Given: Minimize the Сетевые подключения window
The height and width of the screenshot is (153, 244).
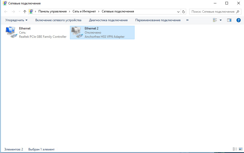Looking at the screenshot, I should click(x=215, y=3).
